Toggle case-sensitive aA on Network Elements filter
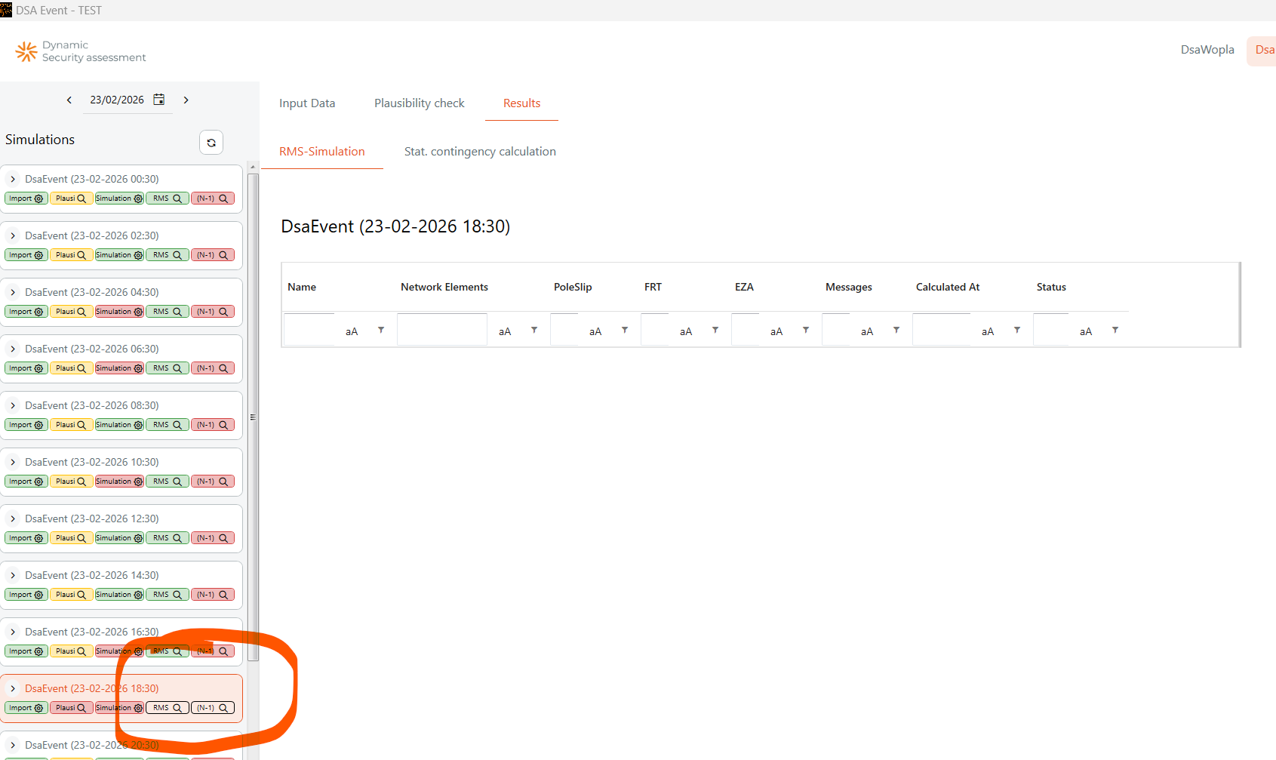This screenshot has width=1276, height=760. pyautogui.click(x=505, y=331)
